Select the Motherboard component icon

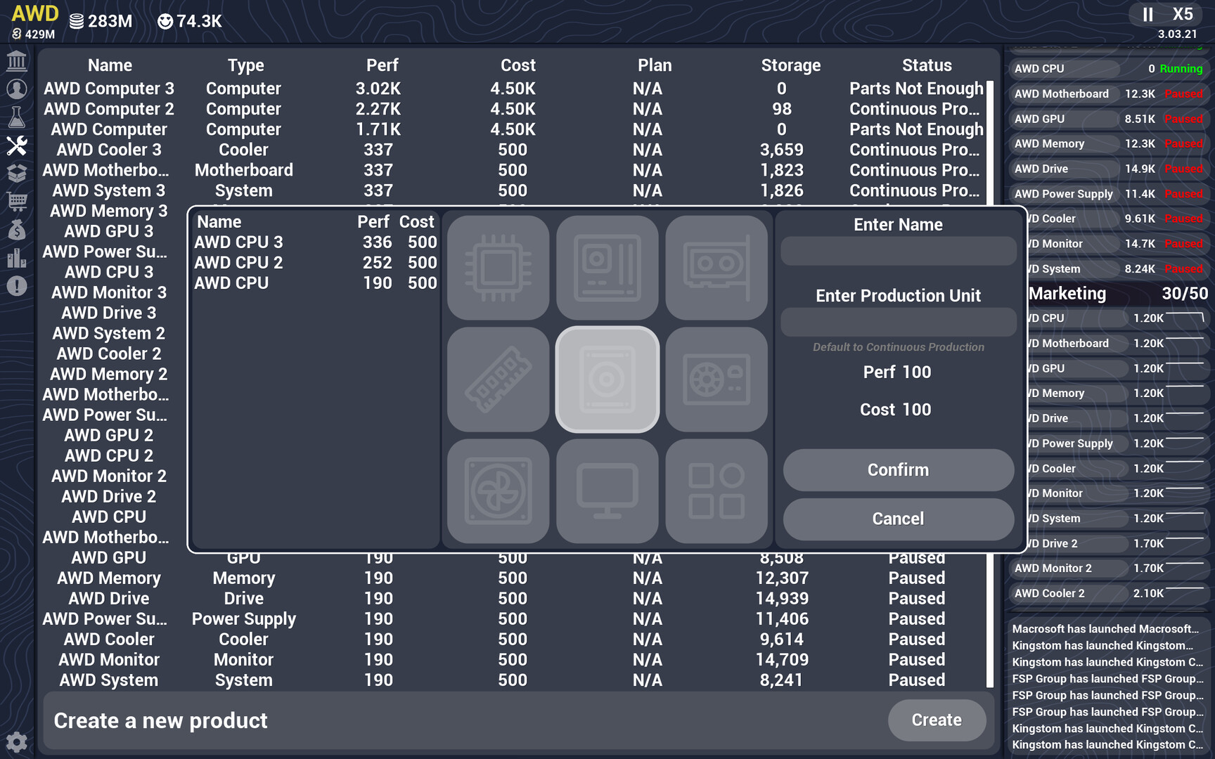(x=607, y=268)
